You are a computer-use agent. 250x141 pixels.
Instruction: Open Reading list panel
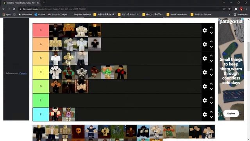click(x=241, y=14)
